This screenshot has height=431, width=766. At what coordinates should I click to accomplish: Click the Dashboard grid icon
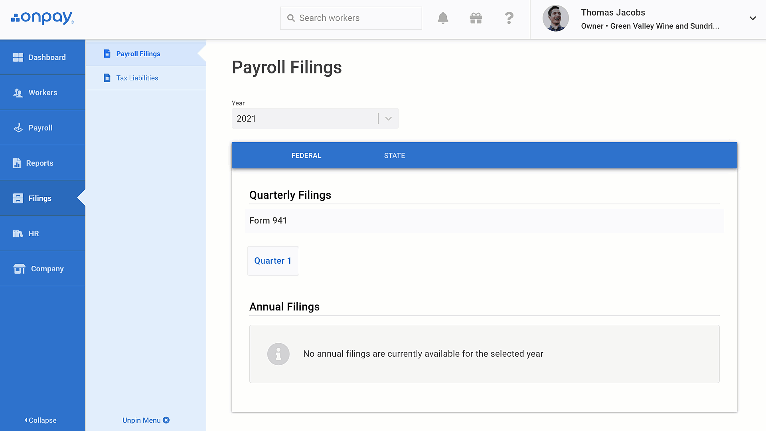pos(18,57)
